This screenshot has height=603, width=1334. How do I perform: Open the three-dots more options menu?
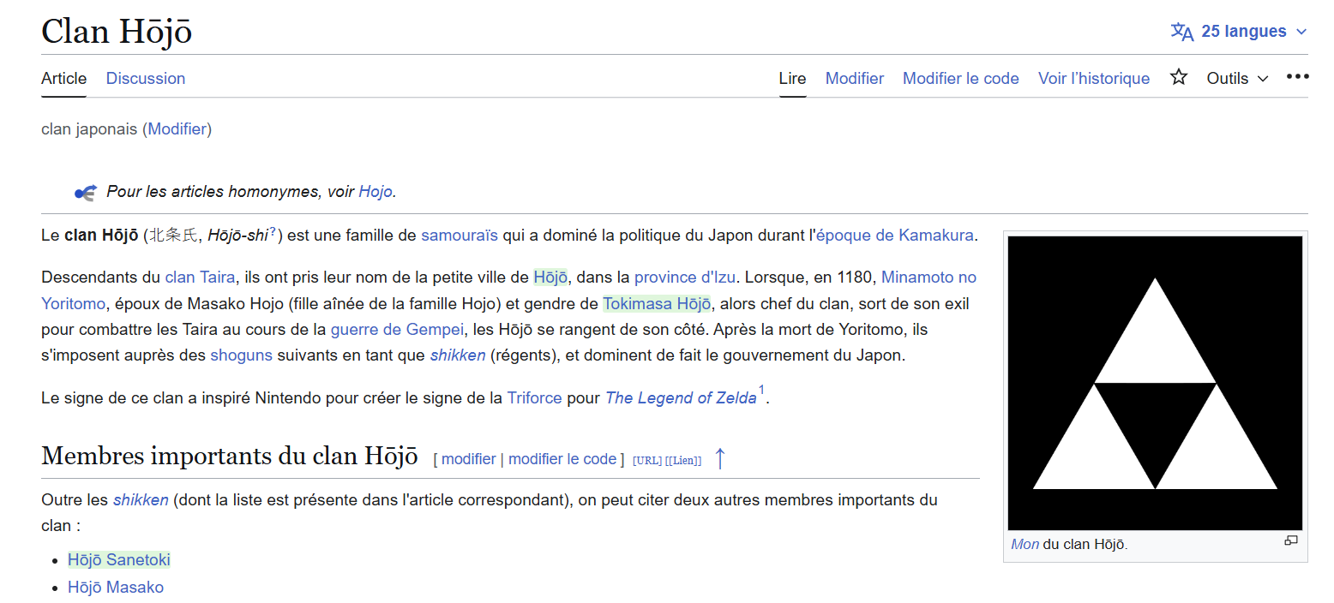pyautogui.click(x=1297, y=77)
